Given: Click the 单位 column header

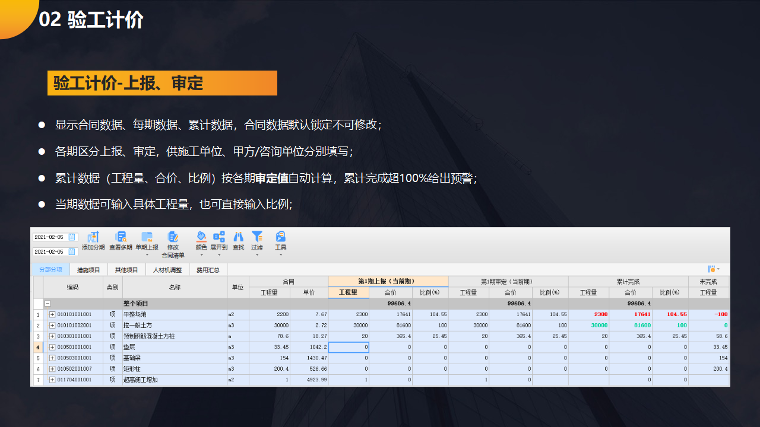Looking at the screenshot, I should coord(237,287).
